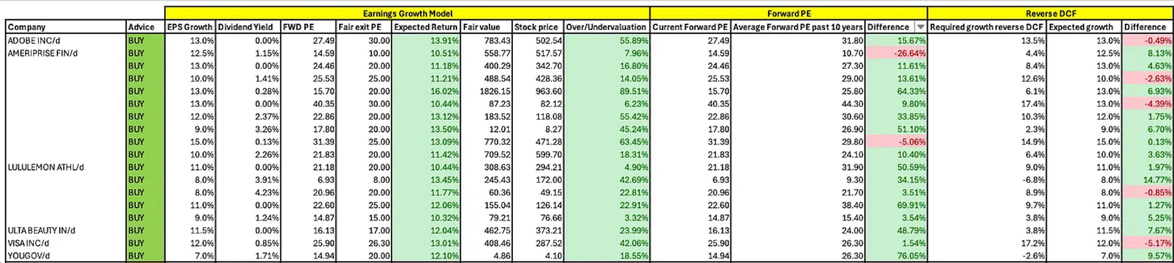Select the average forward PE cell 9.30
Image resolution: width=1174 pixels, height=263 pixels.
(x=798, y=180)
